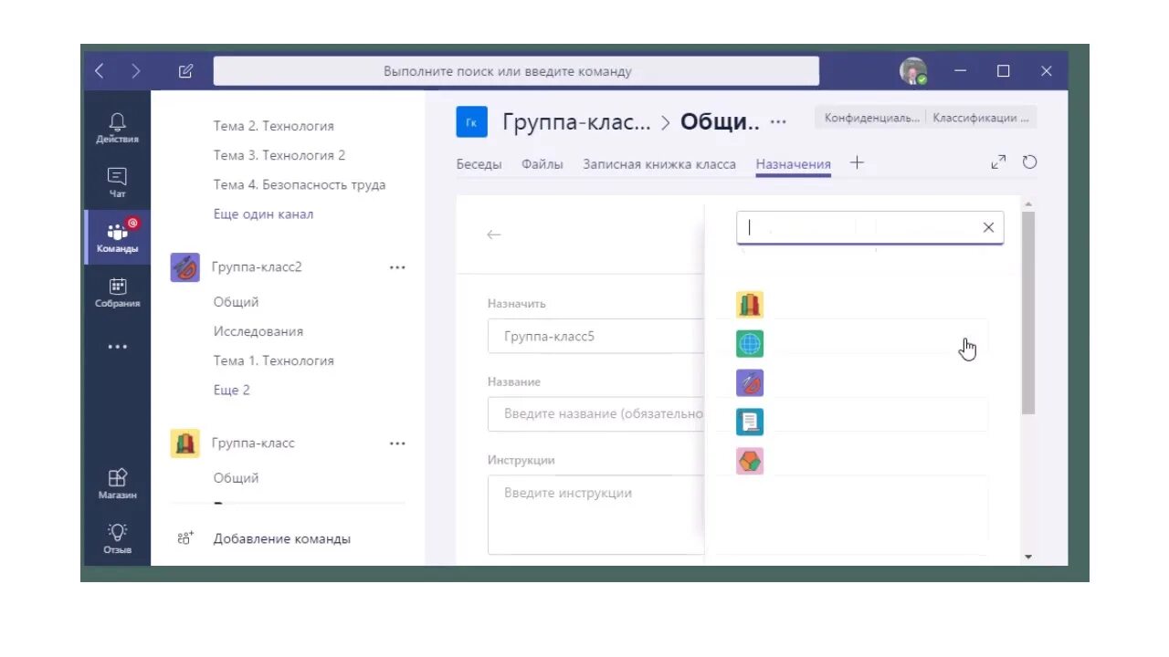Reload the tab with refresh icon

click(1029, 162)
